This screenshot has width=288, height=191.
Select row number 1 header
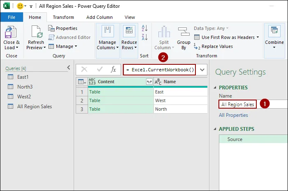pyautogui.click(x=82, y=92)
